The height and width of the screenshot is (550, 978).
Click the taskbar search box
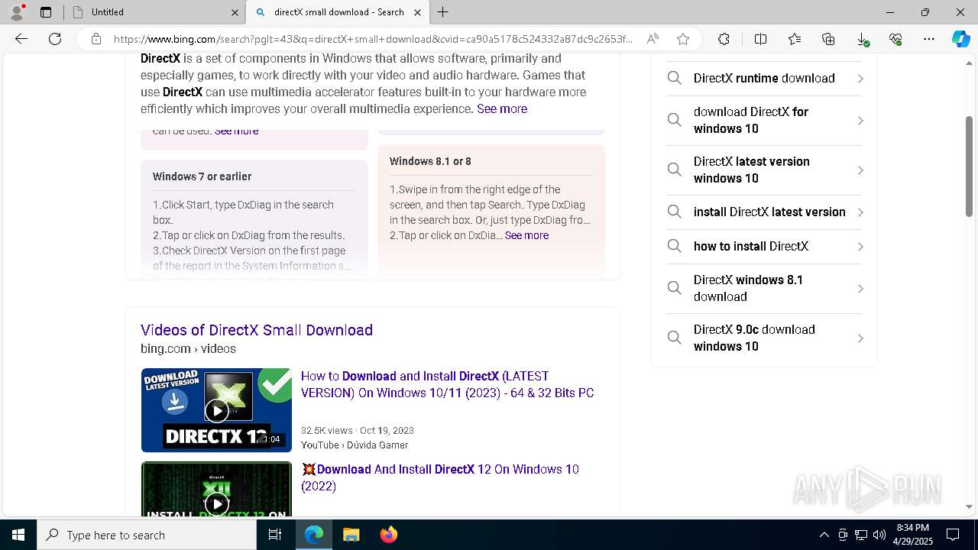tap(147, 535)
